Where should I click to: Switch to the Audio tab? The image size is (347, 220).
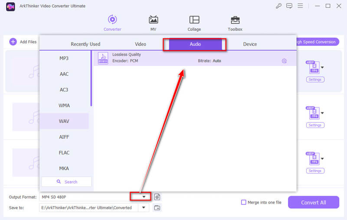tap(195, 44)
